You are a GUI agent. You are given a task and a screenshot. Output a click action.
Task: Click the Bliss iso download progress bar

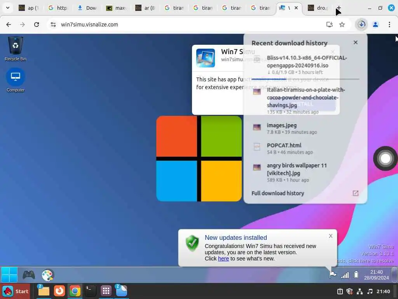point(305,79)
